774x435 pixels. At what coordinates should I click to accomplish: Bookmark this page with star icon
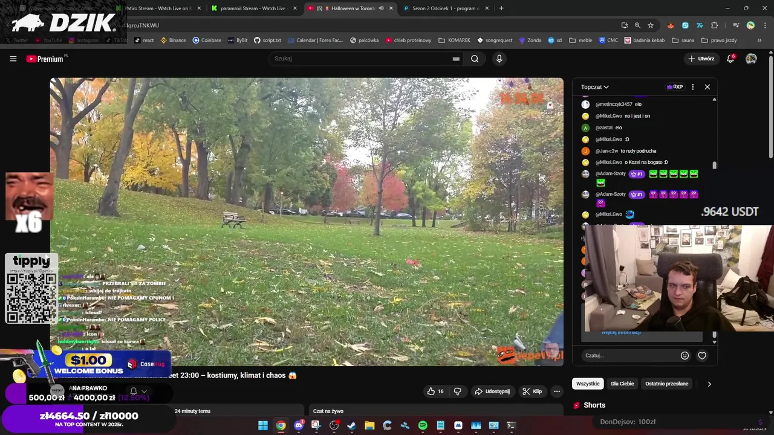651,25
